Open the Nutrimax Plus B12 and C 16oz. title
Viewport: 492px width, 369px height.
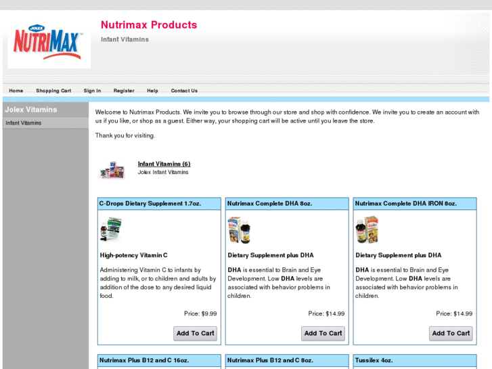tap(144, 360)
